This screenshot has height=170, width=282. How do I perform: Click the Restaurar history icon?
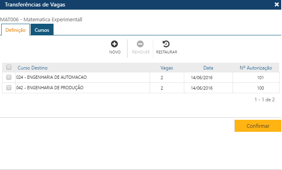(166, 44)
